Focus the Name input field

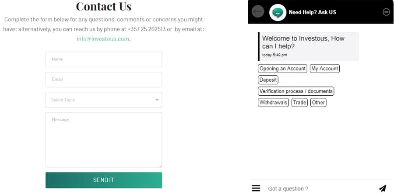(104, 59)
